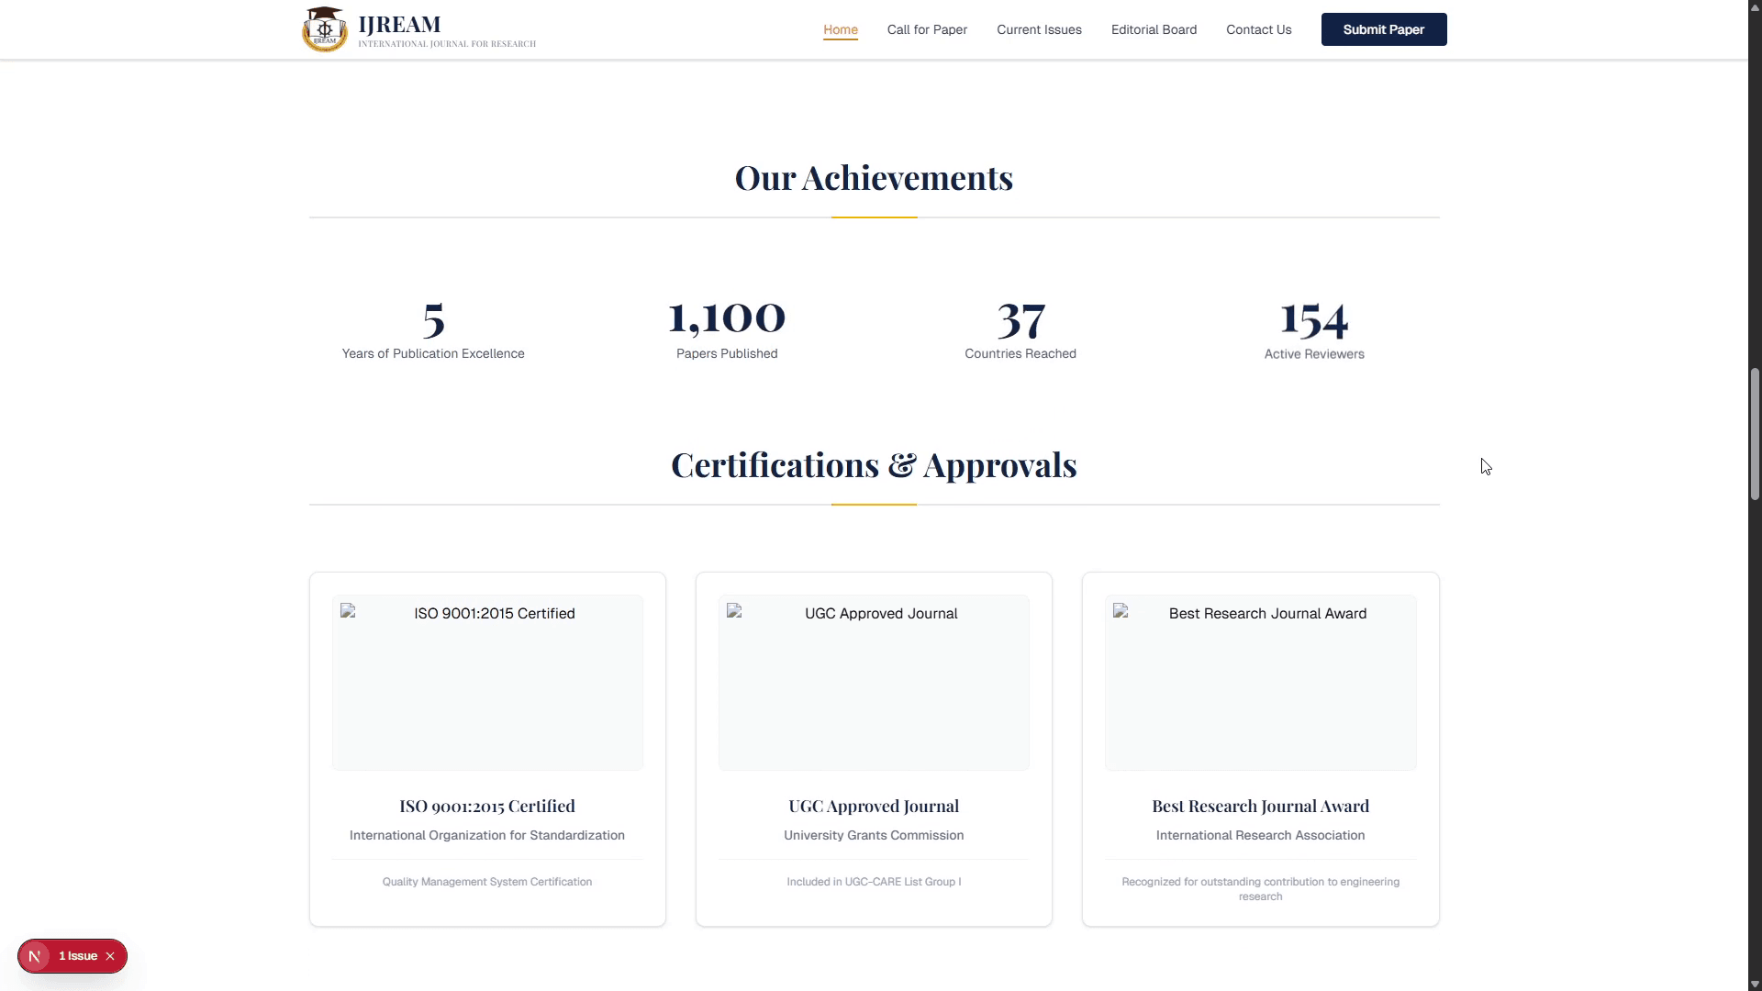This screenshot has height=991, width=1762.
Task: Navigate to Current Issues
Action: (1039, 29)
